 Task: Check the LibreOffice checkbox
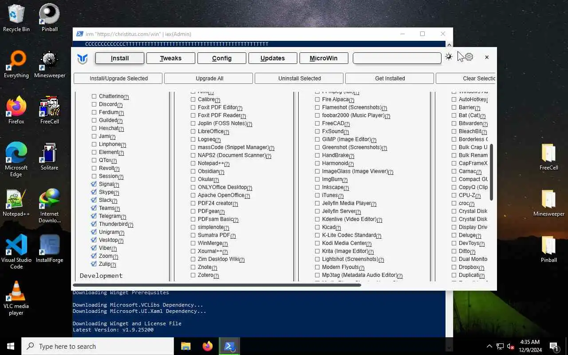[x=193, y=131]
